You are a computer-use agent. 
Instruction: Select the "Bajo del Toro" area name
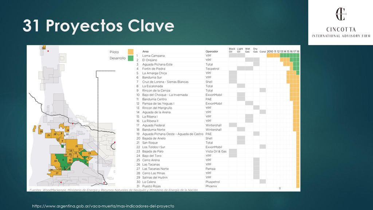coord(152,156)
